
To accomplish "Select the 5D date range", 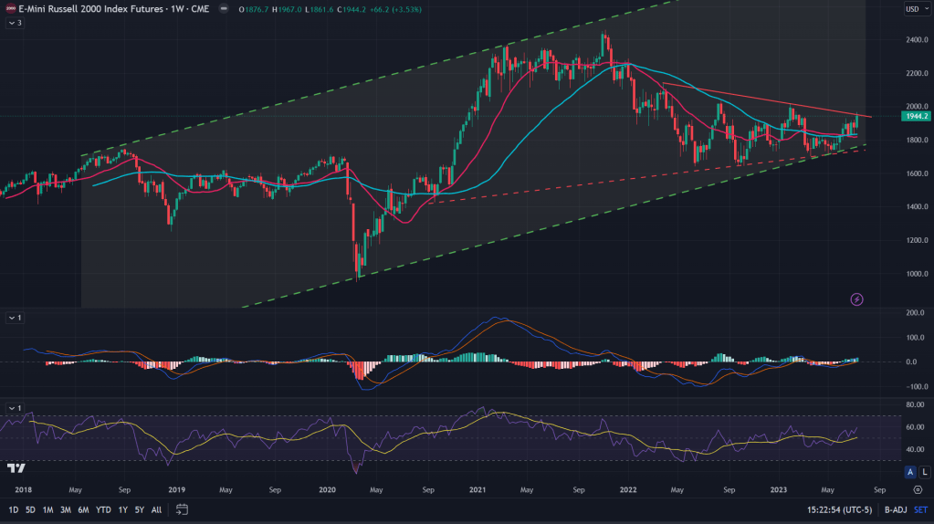I will (30, 509).
